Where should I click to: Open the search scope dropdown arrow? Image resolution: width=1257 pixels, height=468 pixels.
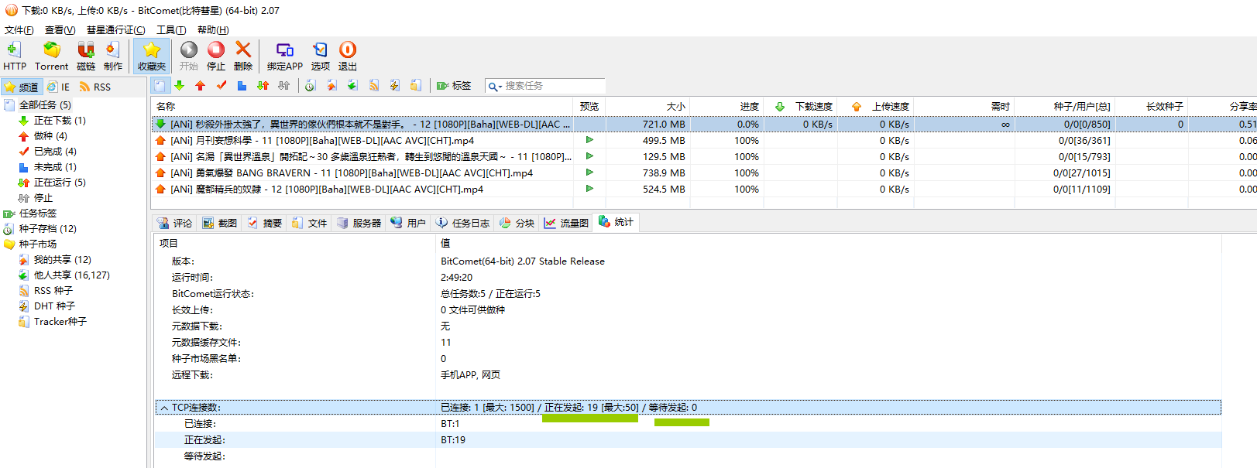click(x=500, y=87)
